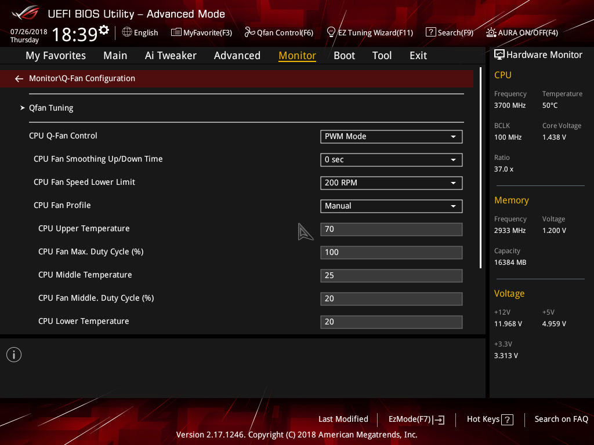Select English language option
The width and height of the screenshot is (594, 445).
(x=146, y=32)
